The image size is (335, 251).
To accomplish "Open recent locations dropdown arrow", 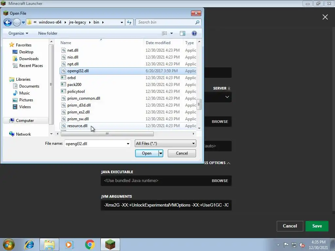I will click(23, 22).
